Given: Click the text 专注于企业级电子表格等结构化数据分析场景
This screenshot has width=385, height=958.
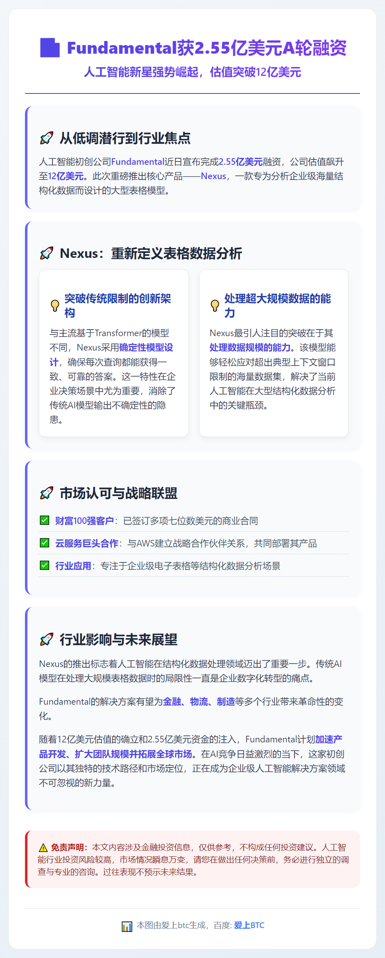Looking at the screenshot, I should [190, 566].
